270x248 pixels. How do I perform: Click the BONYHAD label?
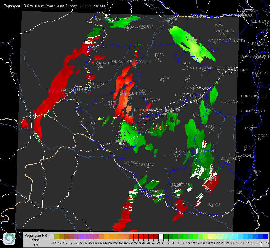229,158
